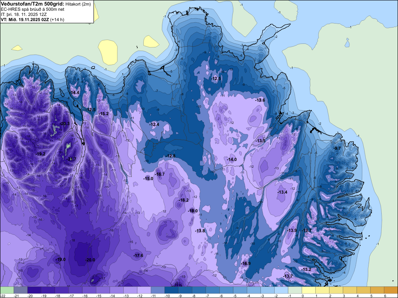The image size is (398, 298).
Task: Click the '-22' label on the color scale
Action: 2,296
